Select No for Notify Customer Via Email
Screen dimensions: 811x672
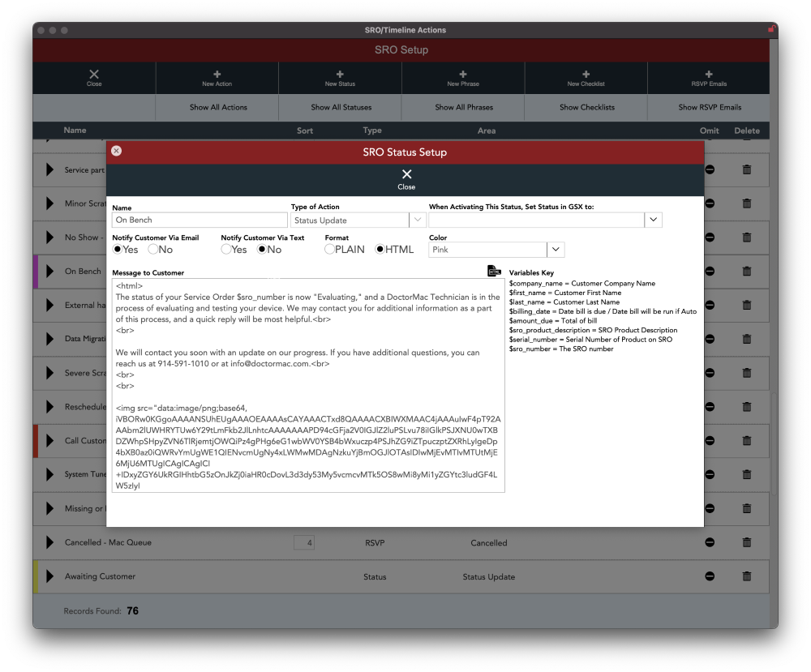click(x=153, y=250)
